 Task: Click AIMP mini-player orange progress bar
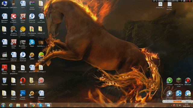[x=177, y=101]
